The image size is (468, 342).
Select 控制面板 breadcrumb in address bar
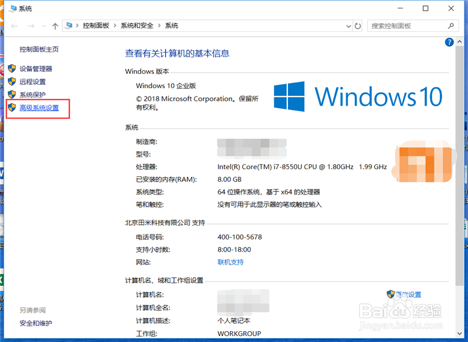point(96,26)
